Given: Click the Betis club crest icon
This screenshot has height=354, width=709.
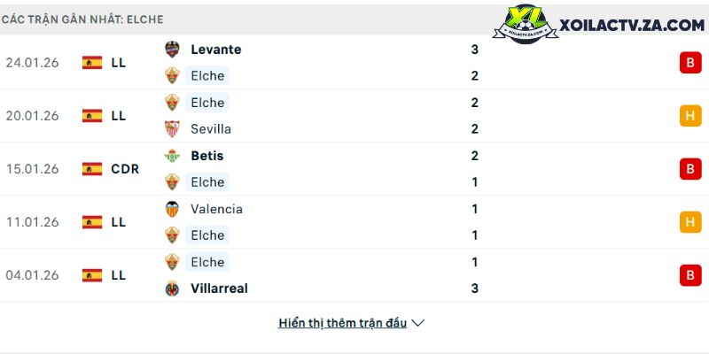Looking at the screenshot, I should point(172,156).
